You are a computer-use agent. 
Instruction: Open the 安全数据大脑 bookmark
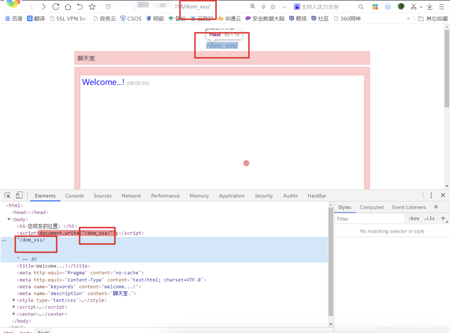click(x=265, y=18)
